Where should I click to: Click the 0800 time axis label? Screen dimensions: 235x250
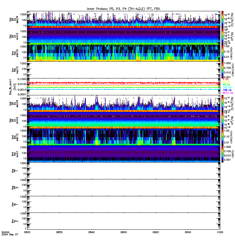(x=27, y=232)
